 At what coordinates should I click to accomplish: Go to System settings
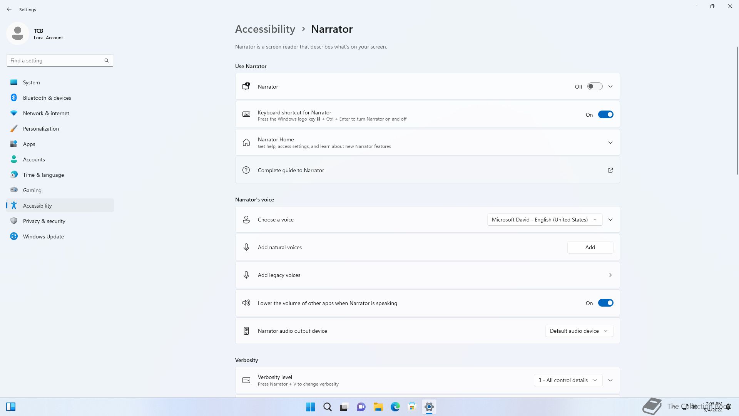pyautogui.click(x=60, y=82)
